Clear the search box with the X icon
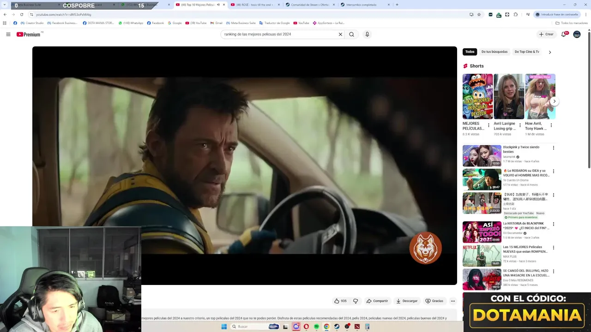Viewport: 591px width, 332px height. coord(340,34)
